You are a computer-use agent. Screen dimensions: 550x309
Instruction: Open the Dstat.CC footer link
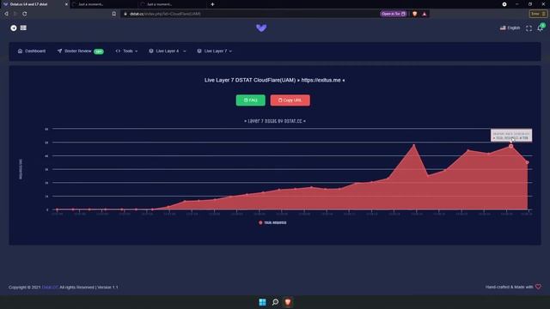[x=50, y=288]
